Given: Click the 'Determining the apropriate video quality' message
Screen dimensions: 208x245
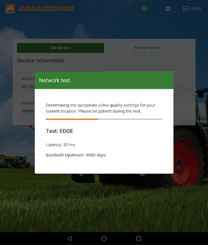Looking at the screenshot, I should tap(101, 108).
